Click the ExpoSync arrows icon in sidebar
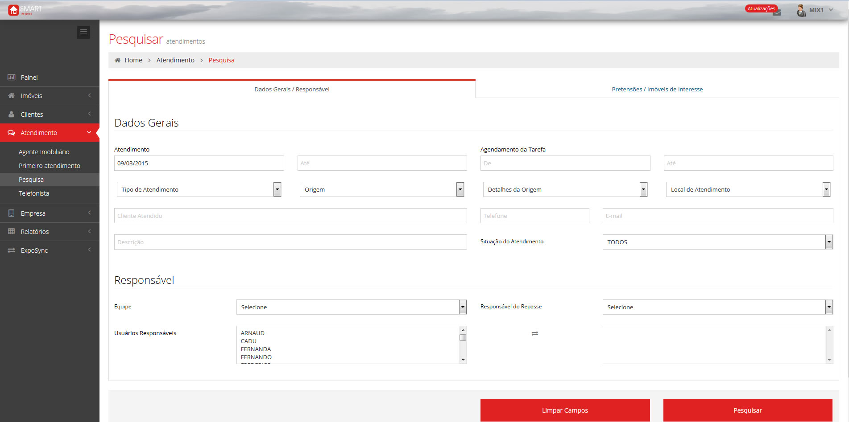 12,250
